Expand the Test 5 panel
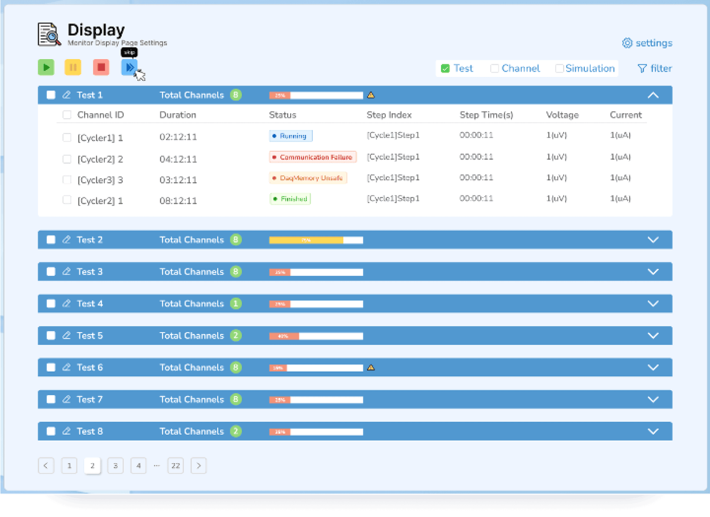 [x=653, y=335]
